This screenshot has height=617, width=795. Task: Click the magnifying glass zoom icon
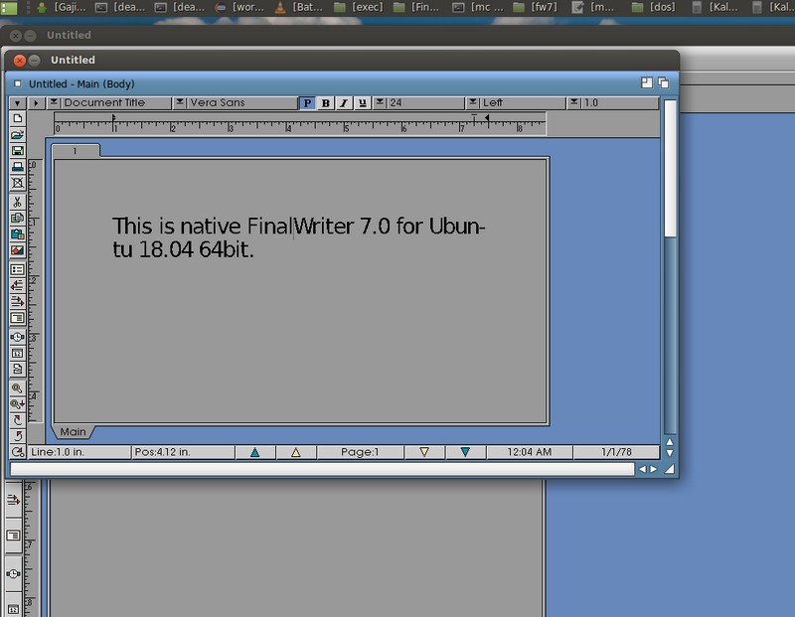[x=17, y=387]
